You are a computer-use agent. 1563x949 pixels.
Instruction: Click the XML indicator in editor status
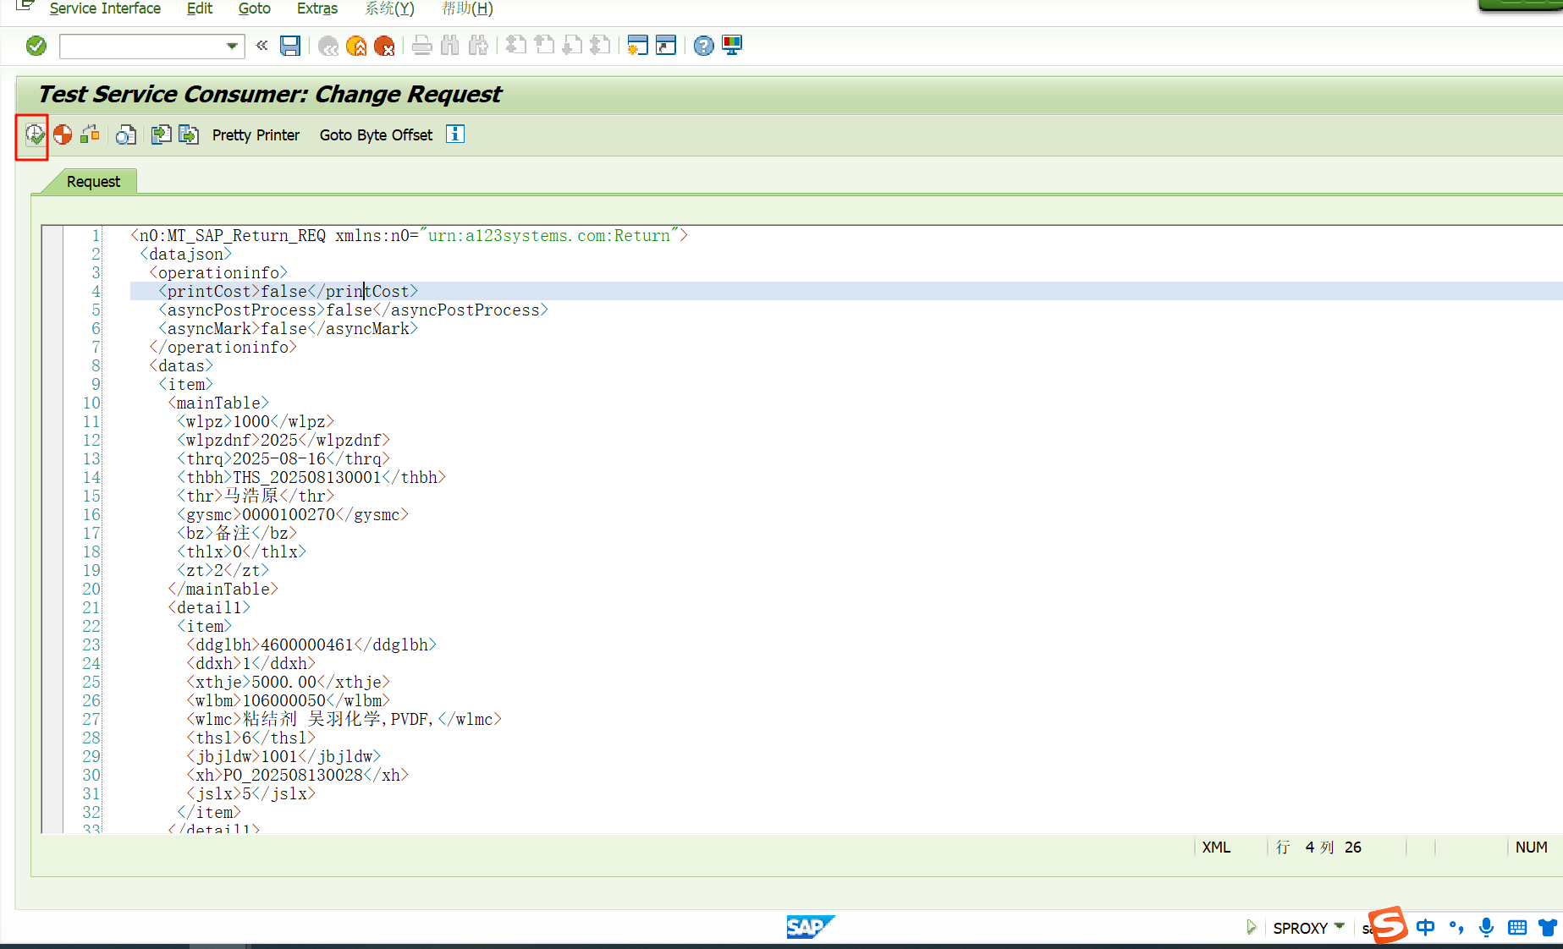coord(1216,848)
